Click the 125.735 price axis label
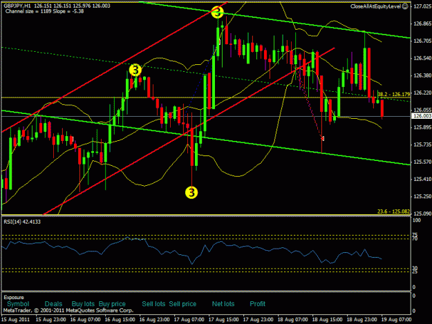 coord(422,144)
